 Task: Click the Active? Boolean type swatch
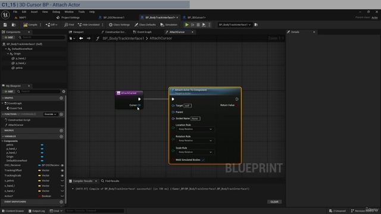coord(39,196)
